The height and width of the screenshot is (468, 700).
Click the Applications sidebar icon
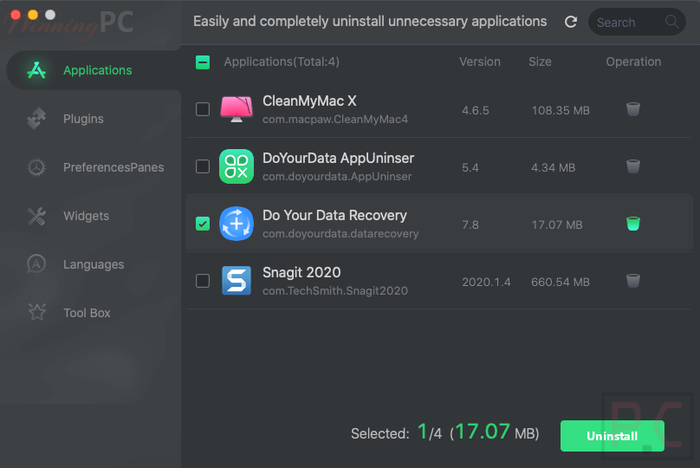pos(36,70)
